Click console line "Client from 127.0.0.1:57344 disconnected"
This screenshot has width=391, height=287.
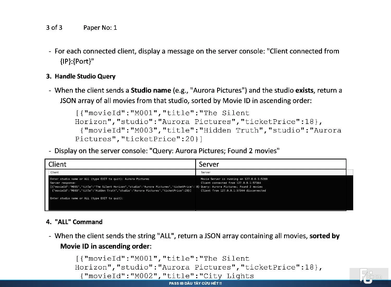(x=233, y=191)
